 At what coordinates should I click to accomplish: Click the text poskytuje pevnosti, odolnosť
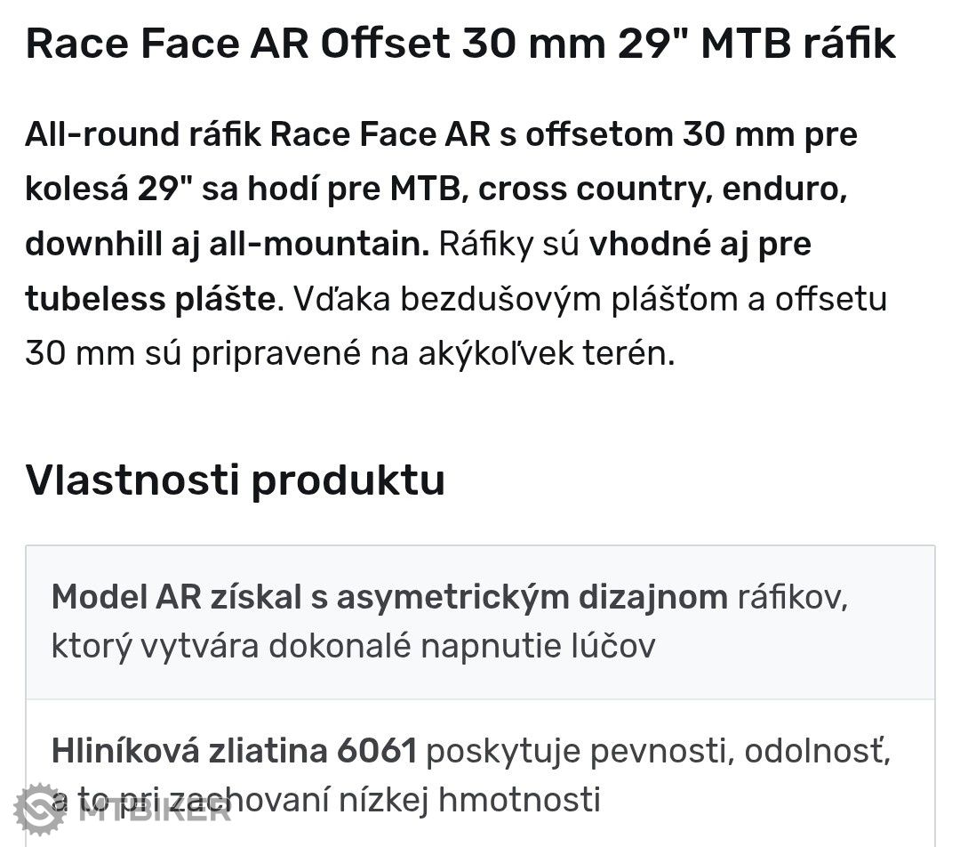click(x=658, y=752)
